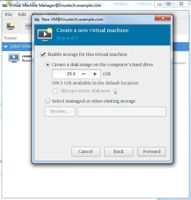The width and height of the screenshot is (191, 200).
Task: Click the wizard header monitor icon
Action: coord(45,34)
